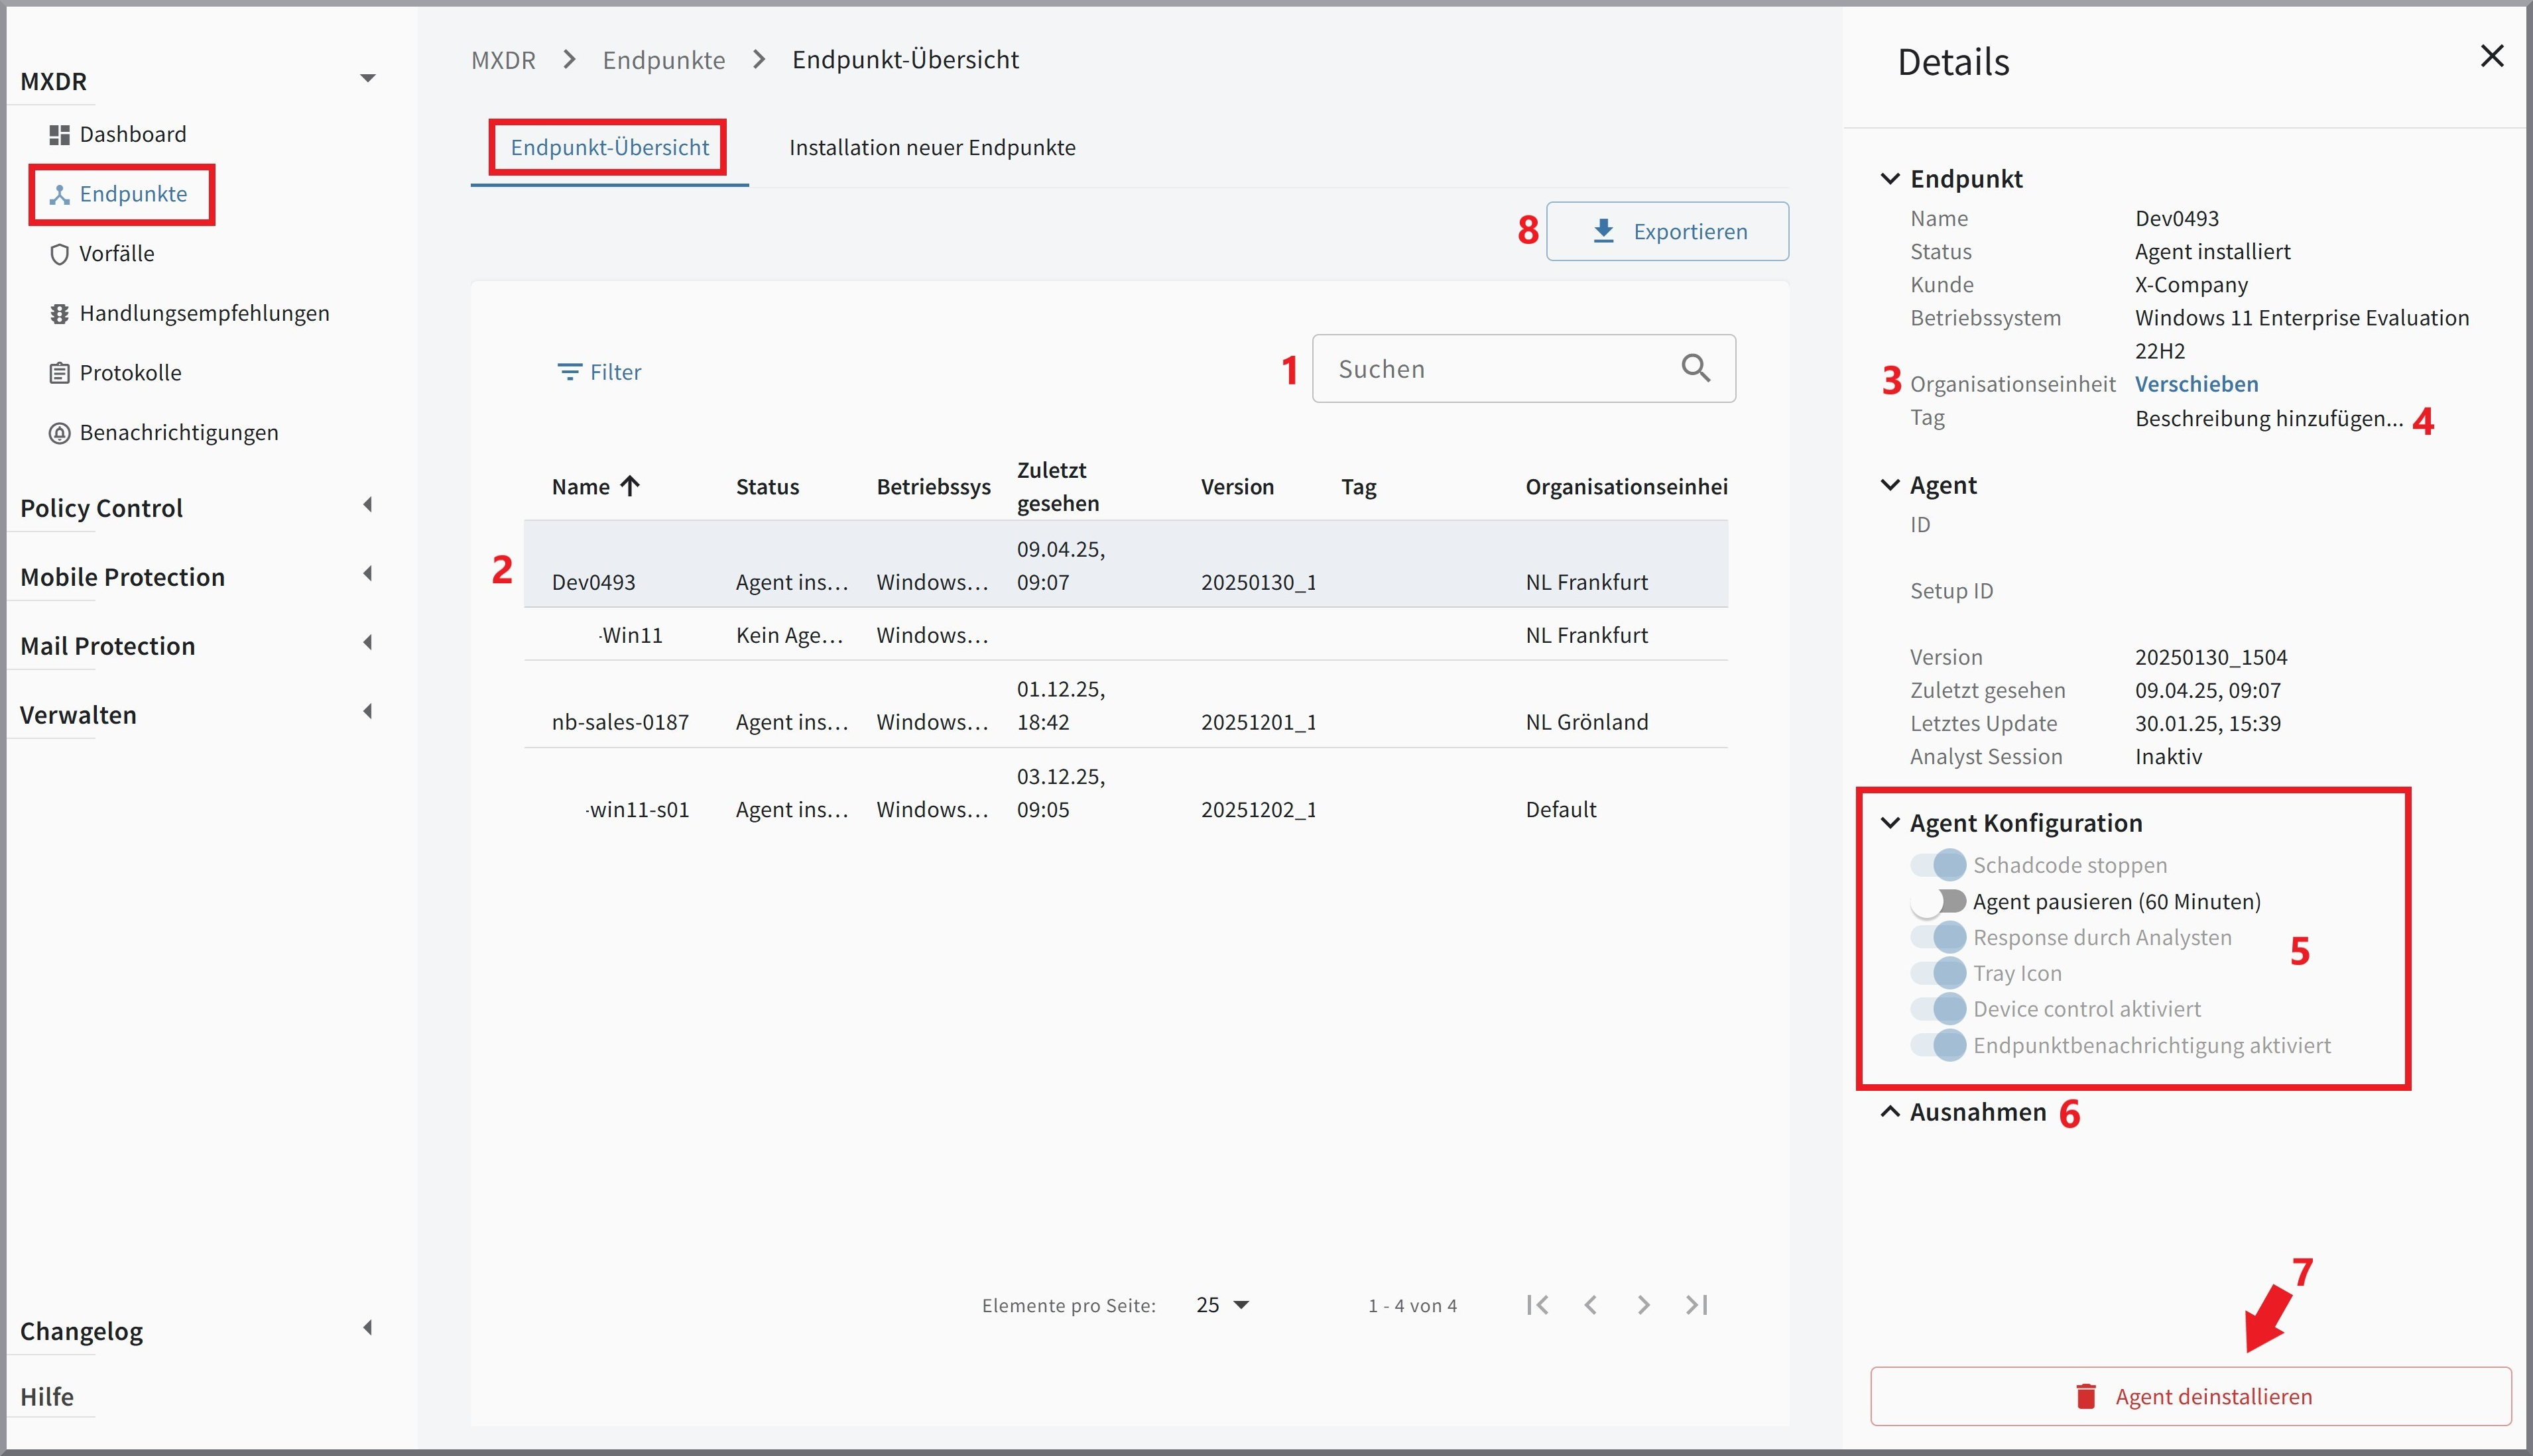Click the Dashboard grid icon
This screenshot has height=1456, width=2533.
59,135
